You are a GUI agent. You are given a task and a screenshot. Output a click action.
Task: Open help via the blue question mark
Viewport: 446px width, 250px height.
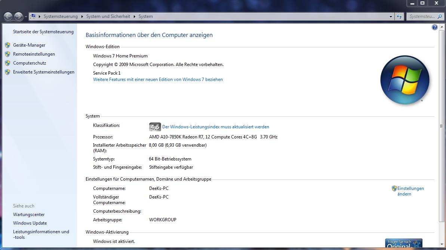(435, 27)
